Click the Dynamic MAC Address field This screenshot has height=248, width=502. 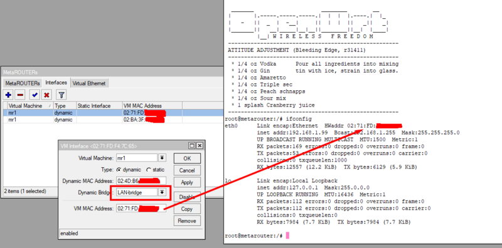(x=141, y=181)
